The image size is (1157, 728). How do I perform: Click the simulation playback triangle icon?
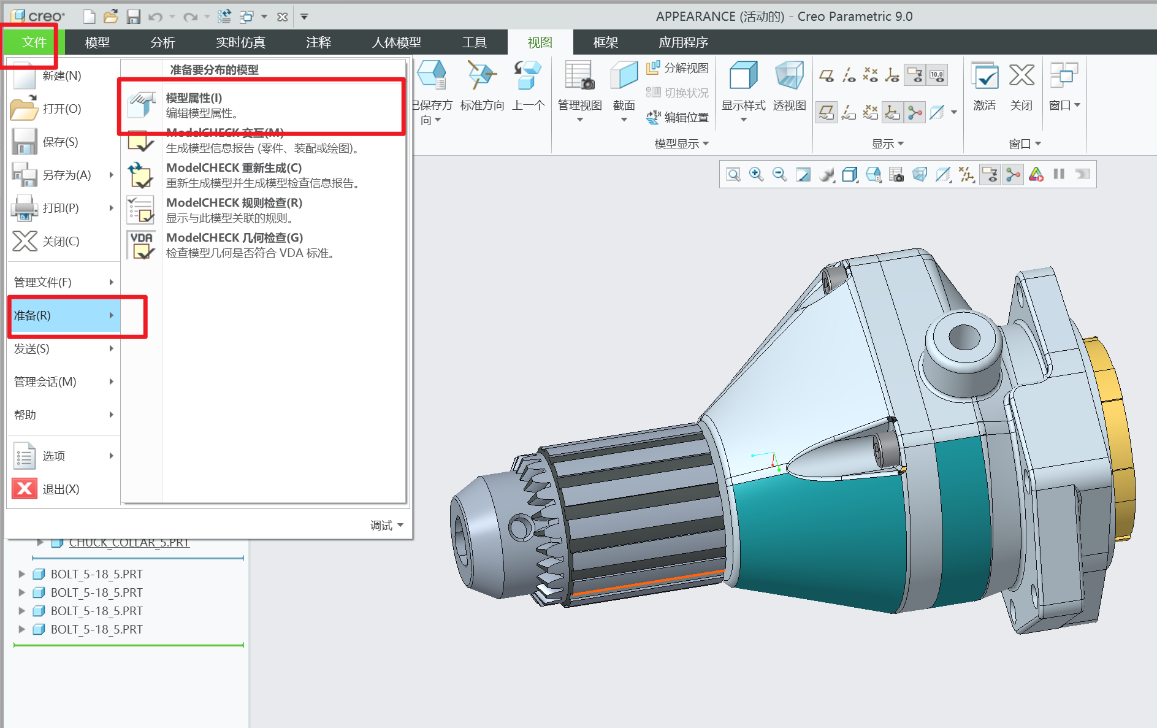[1036, 175]
